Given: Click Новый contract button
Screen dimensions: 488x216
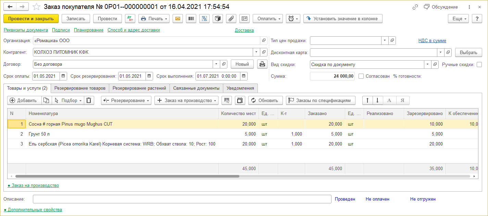Looking at the screenshot, I should pyautogui.click(x=242, y=64).
